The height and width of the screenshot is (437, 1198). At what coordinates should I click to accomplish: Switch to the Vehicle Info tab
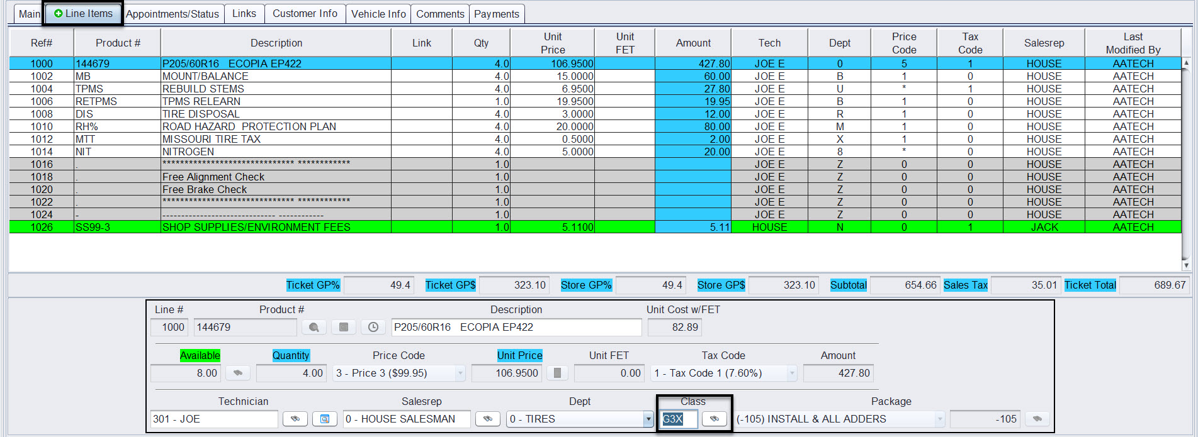point(378,14)
